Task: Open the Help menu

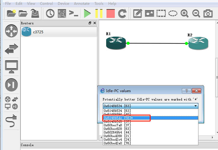Action: 112,4
